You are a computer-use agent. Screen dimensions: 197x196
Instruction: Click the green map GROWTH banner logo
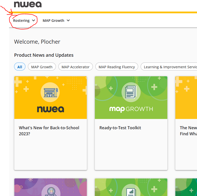pyautogui.click(x=131, y=109)
